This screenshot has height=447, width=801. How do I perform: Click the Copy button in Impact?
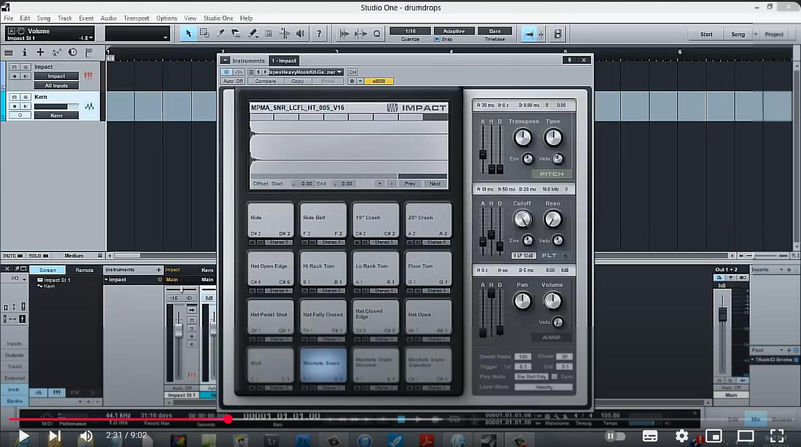[x=297, y=81]
